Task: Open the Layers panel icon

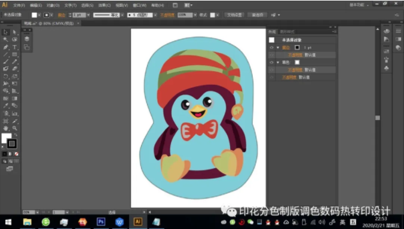Action: (27, 39)
